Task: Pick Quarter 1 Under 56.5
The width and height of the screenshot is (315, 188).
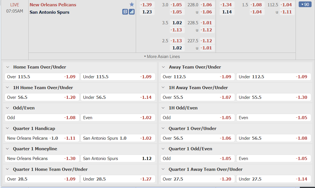Action: 273,138
